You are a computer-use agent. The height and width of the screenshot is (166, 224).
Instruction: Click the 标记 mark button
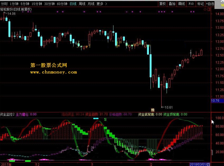click(200, 4)
